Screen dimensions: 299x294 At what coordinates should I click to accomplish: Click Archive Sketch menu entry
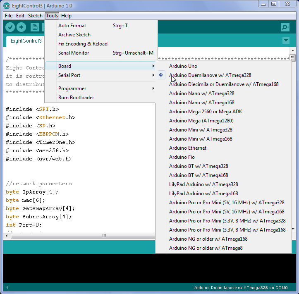coord(100,35)
